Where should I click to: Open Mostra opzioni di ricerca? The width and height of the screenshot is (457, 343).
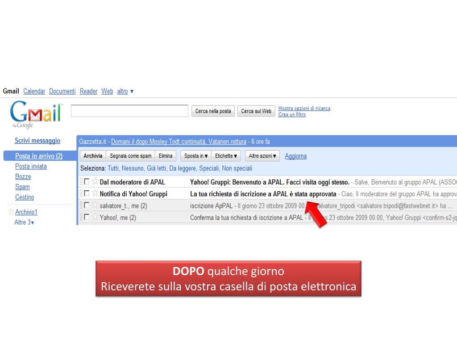(x=304, y=108)
